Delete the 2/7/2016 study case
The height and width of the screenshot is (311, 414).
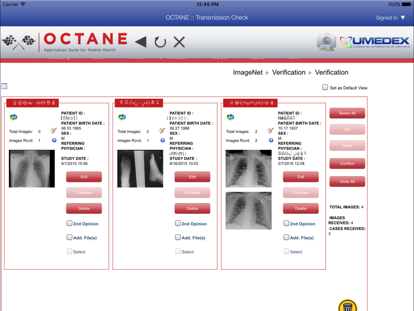301,209
